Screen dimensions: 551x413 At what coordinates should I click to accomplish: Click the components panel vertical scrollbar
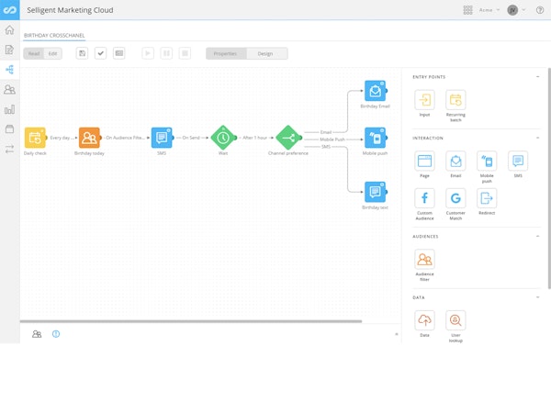[x=549, y=178]
